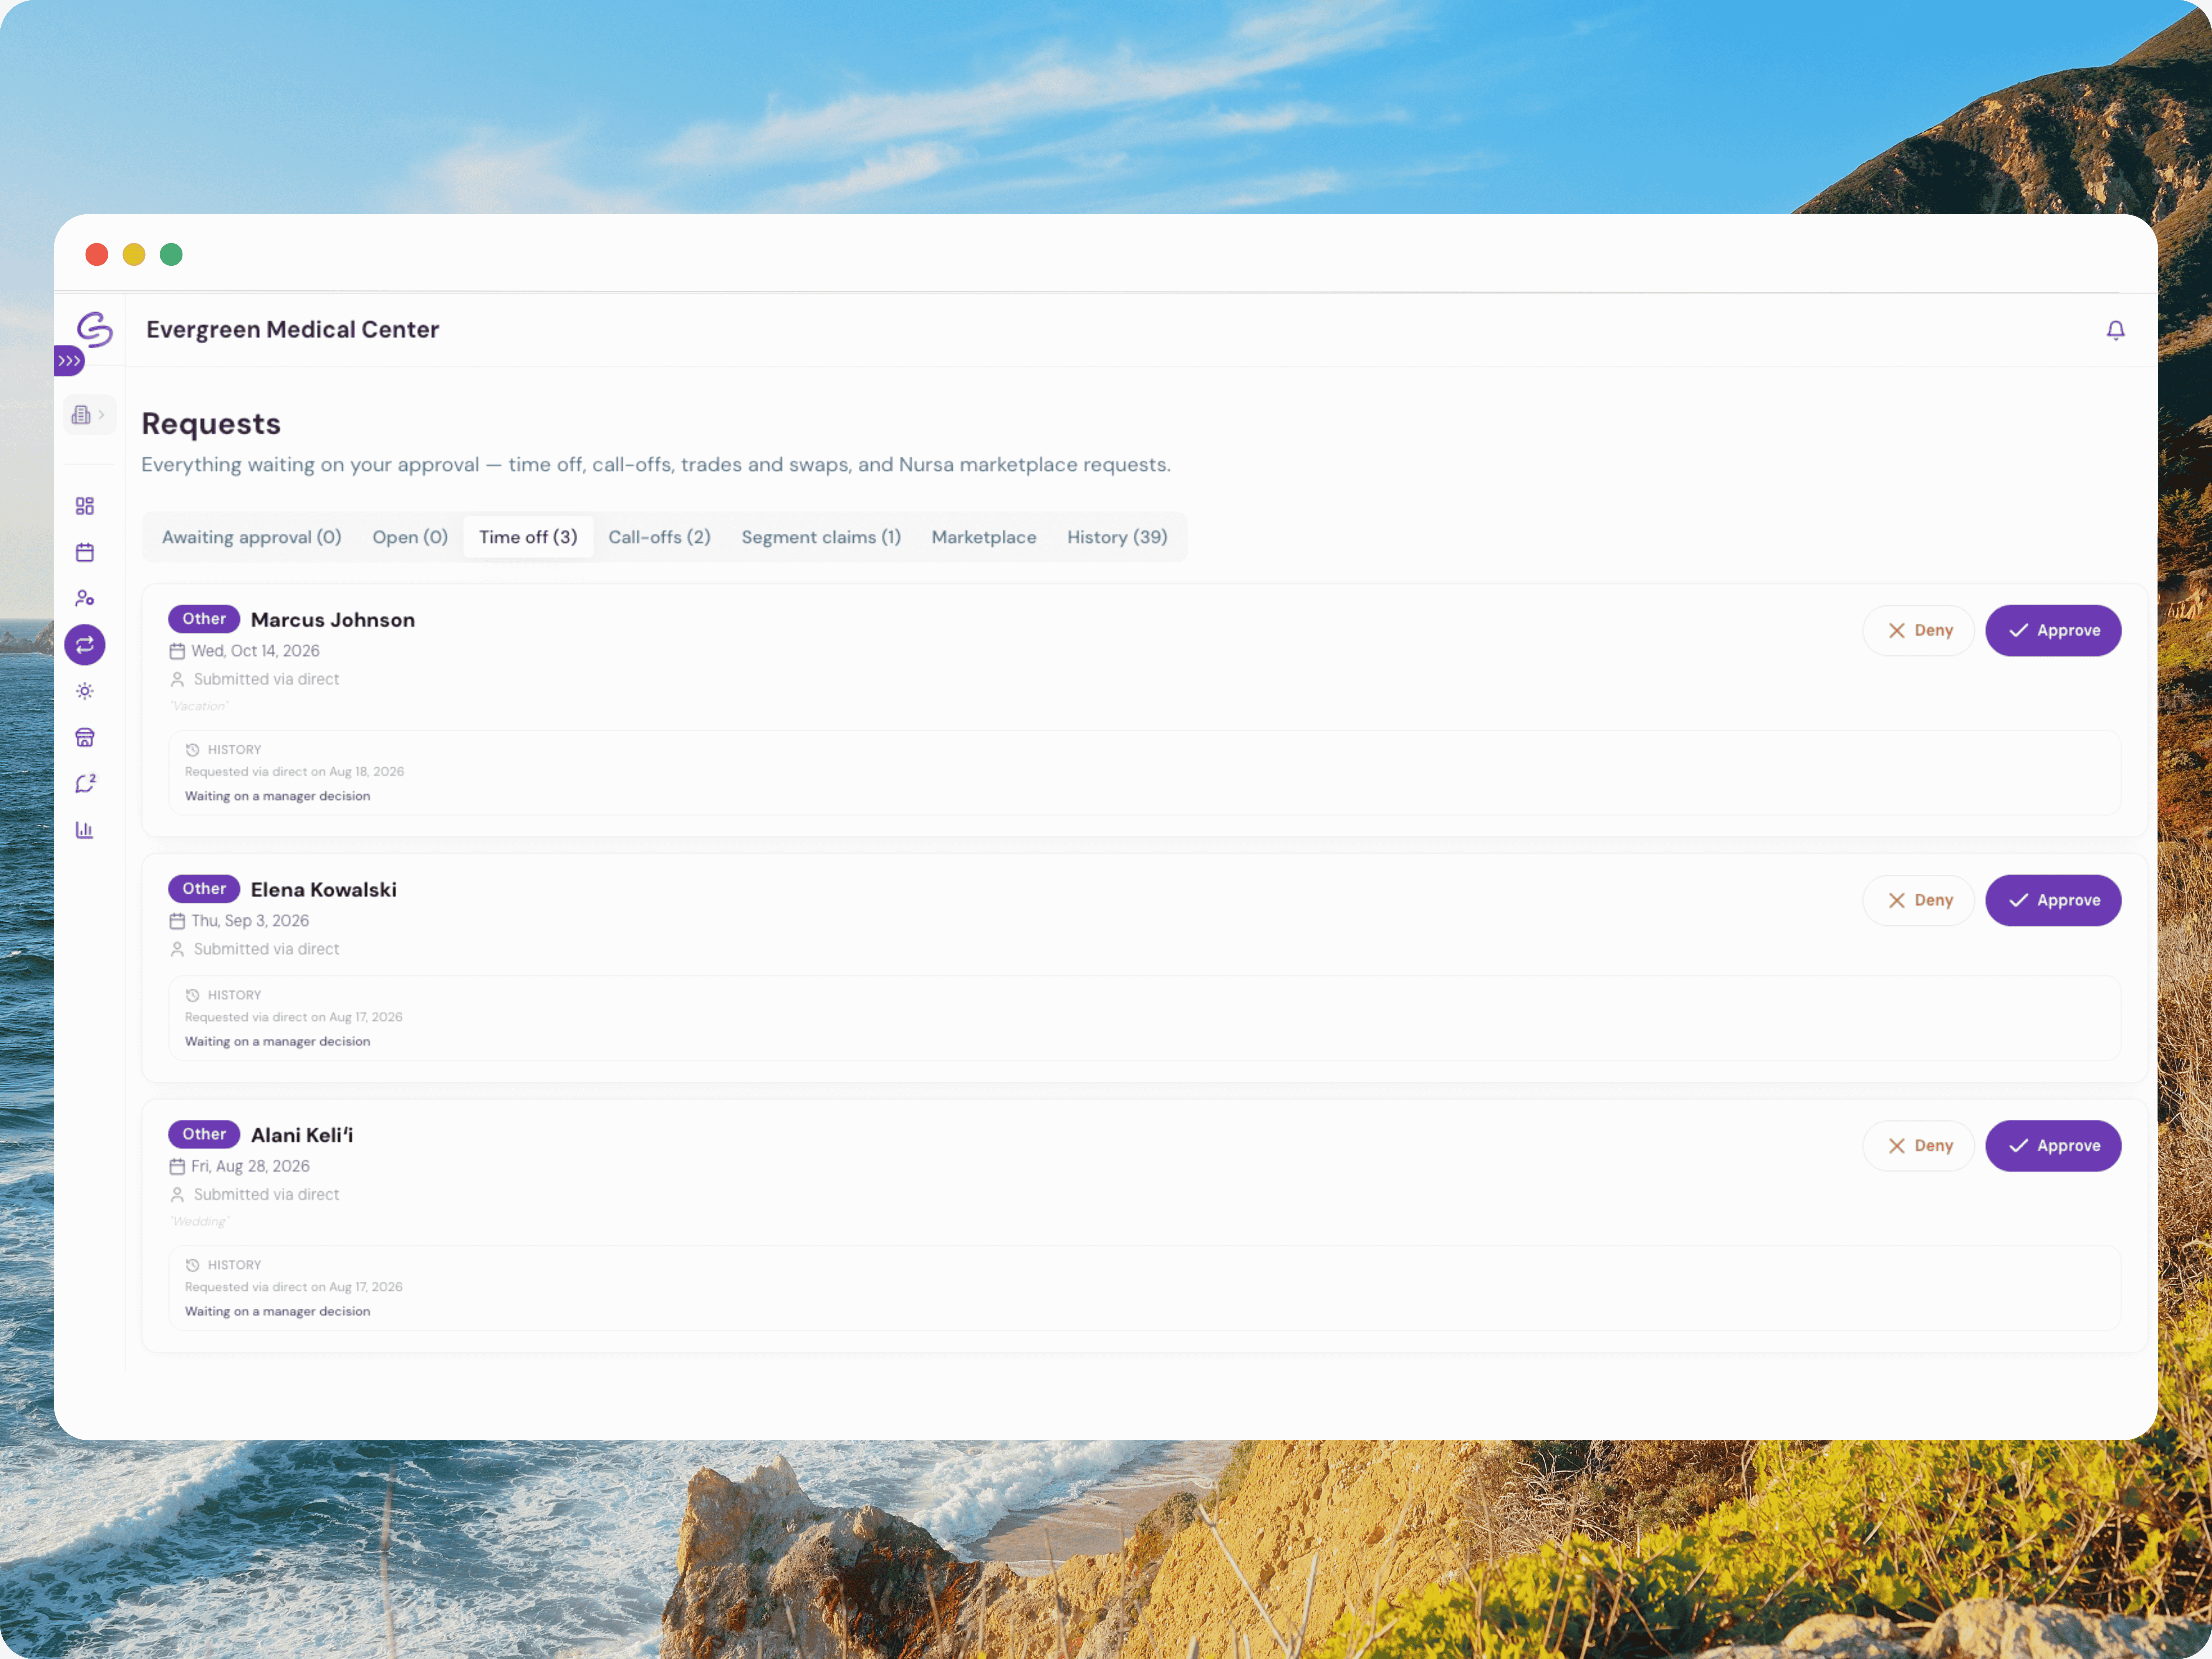Click the date Thu, Sep 3, 2026

point(250,921)
